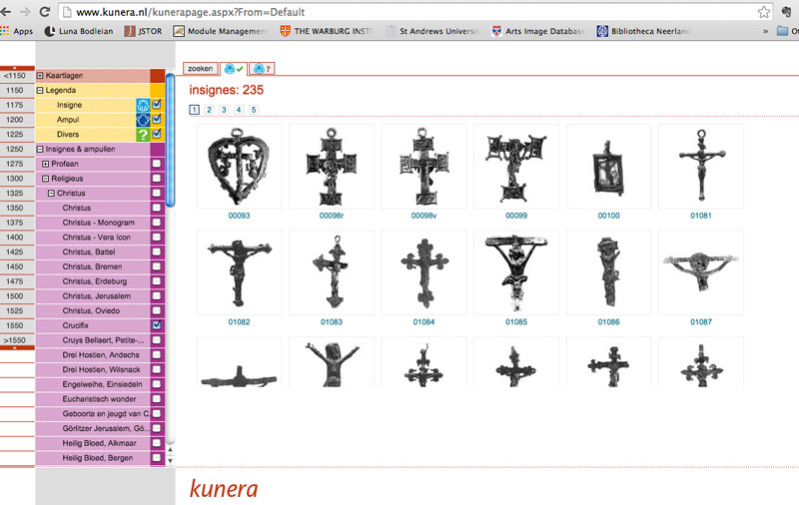Enable the Christus - Vera Icon checkbox
Viewport: 799px width, 505px height.
(x=157, y=238)
